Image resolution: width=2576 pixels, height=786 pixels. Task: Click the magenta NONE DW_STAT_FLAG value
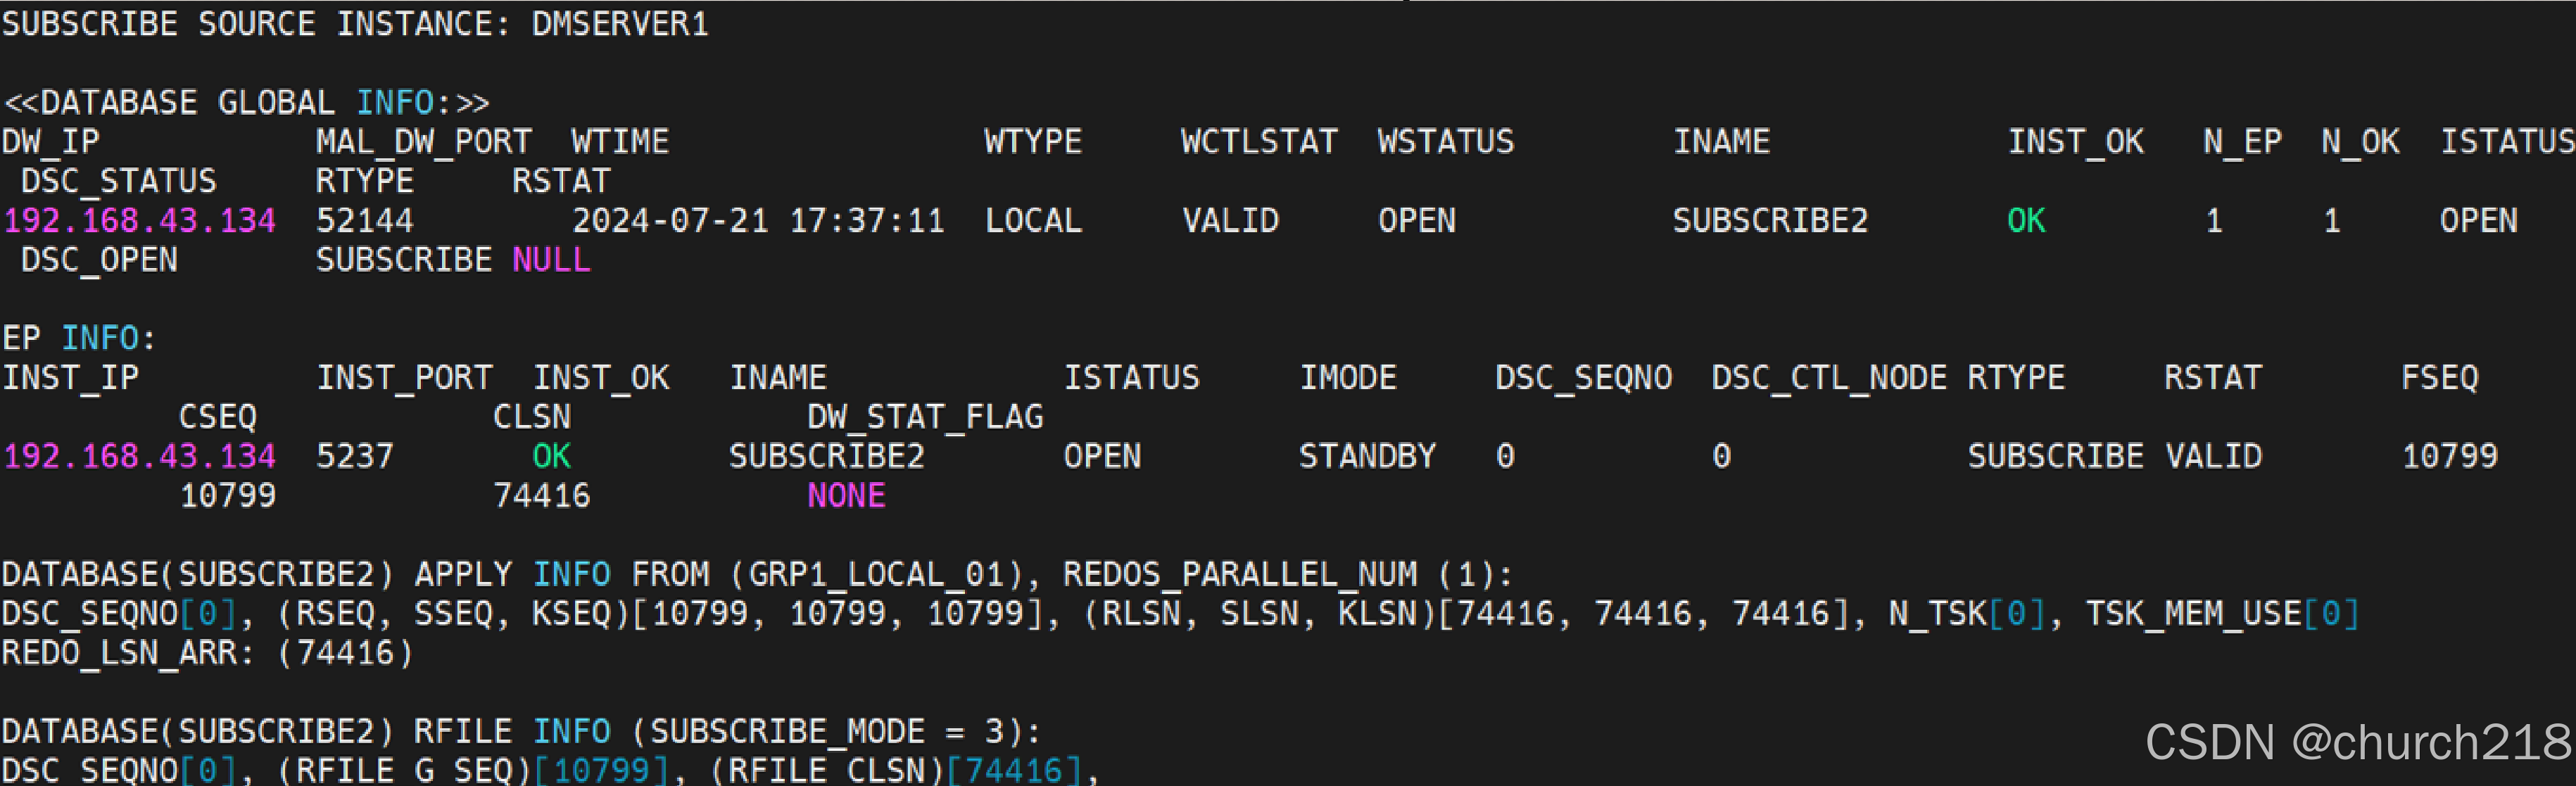[846, 496]
